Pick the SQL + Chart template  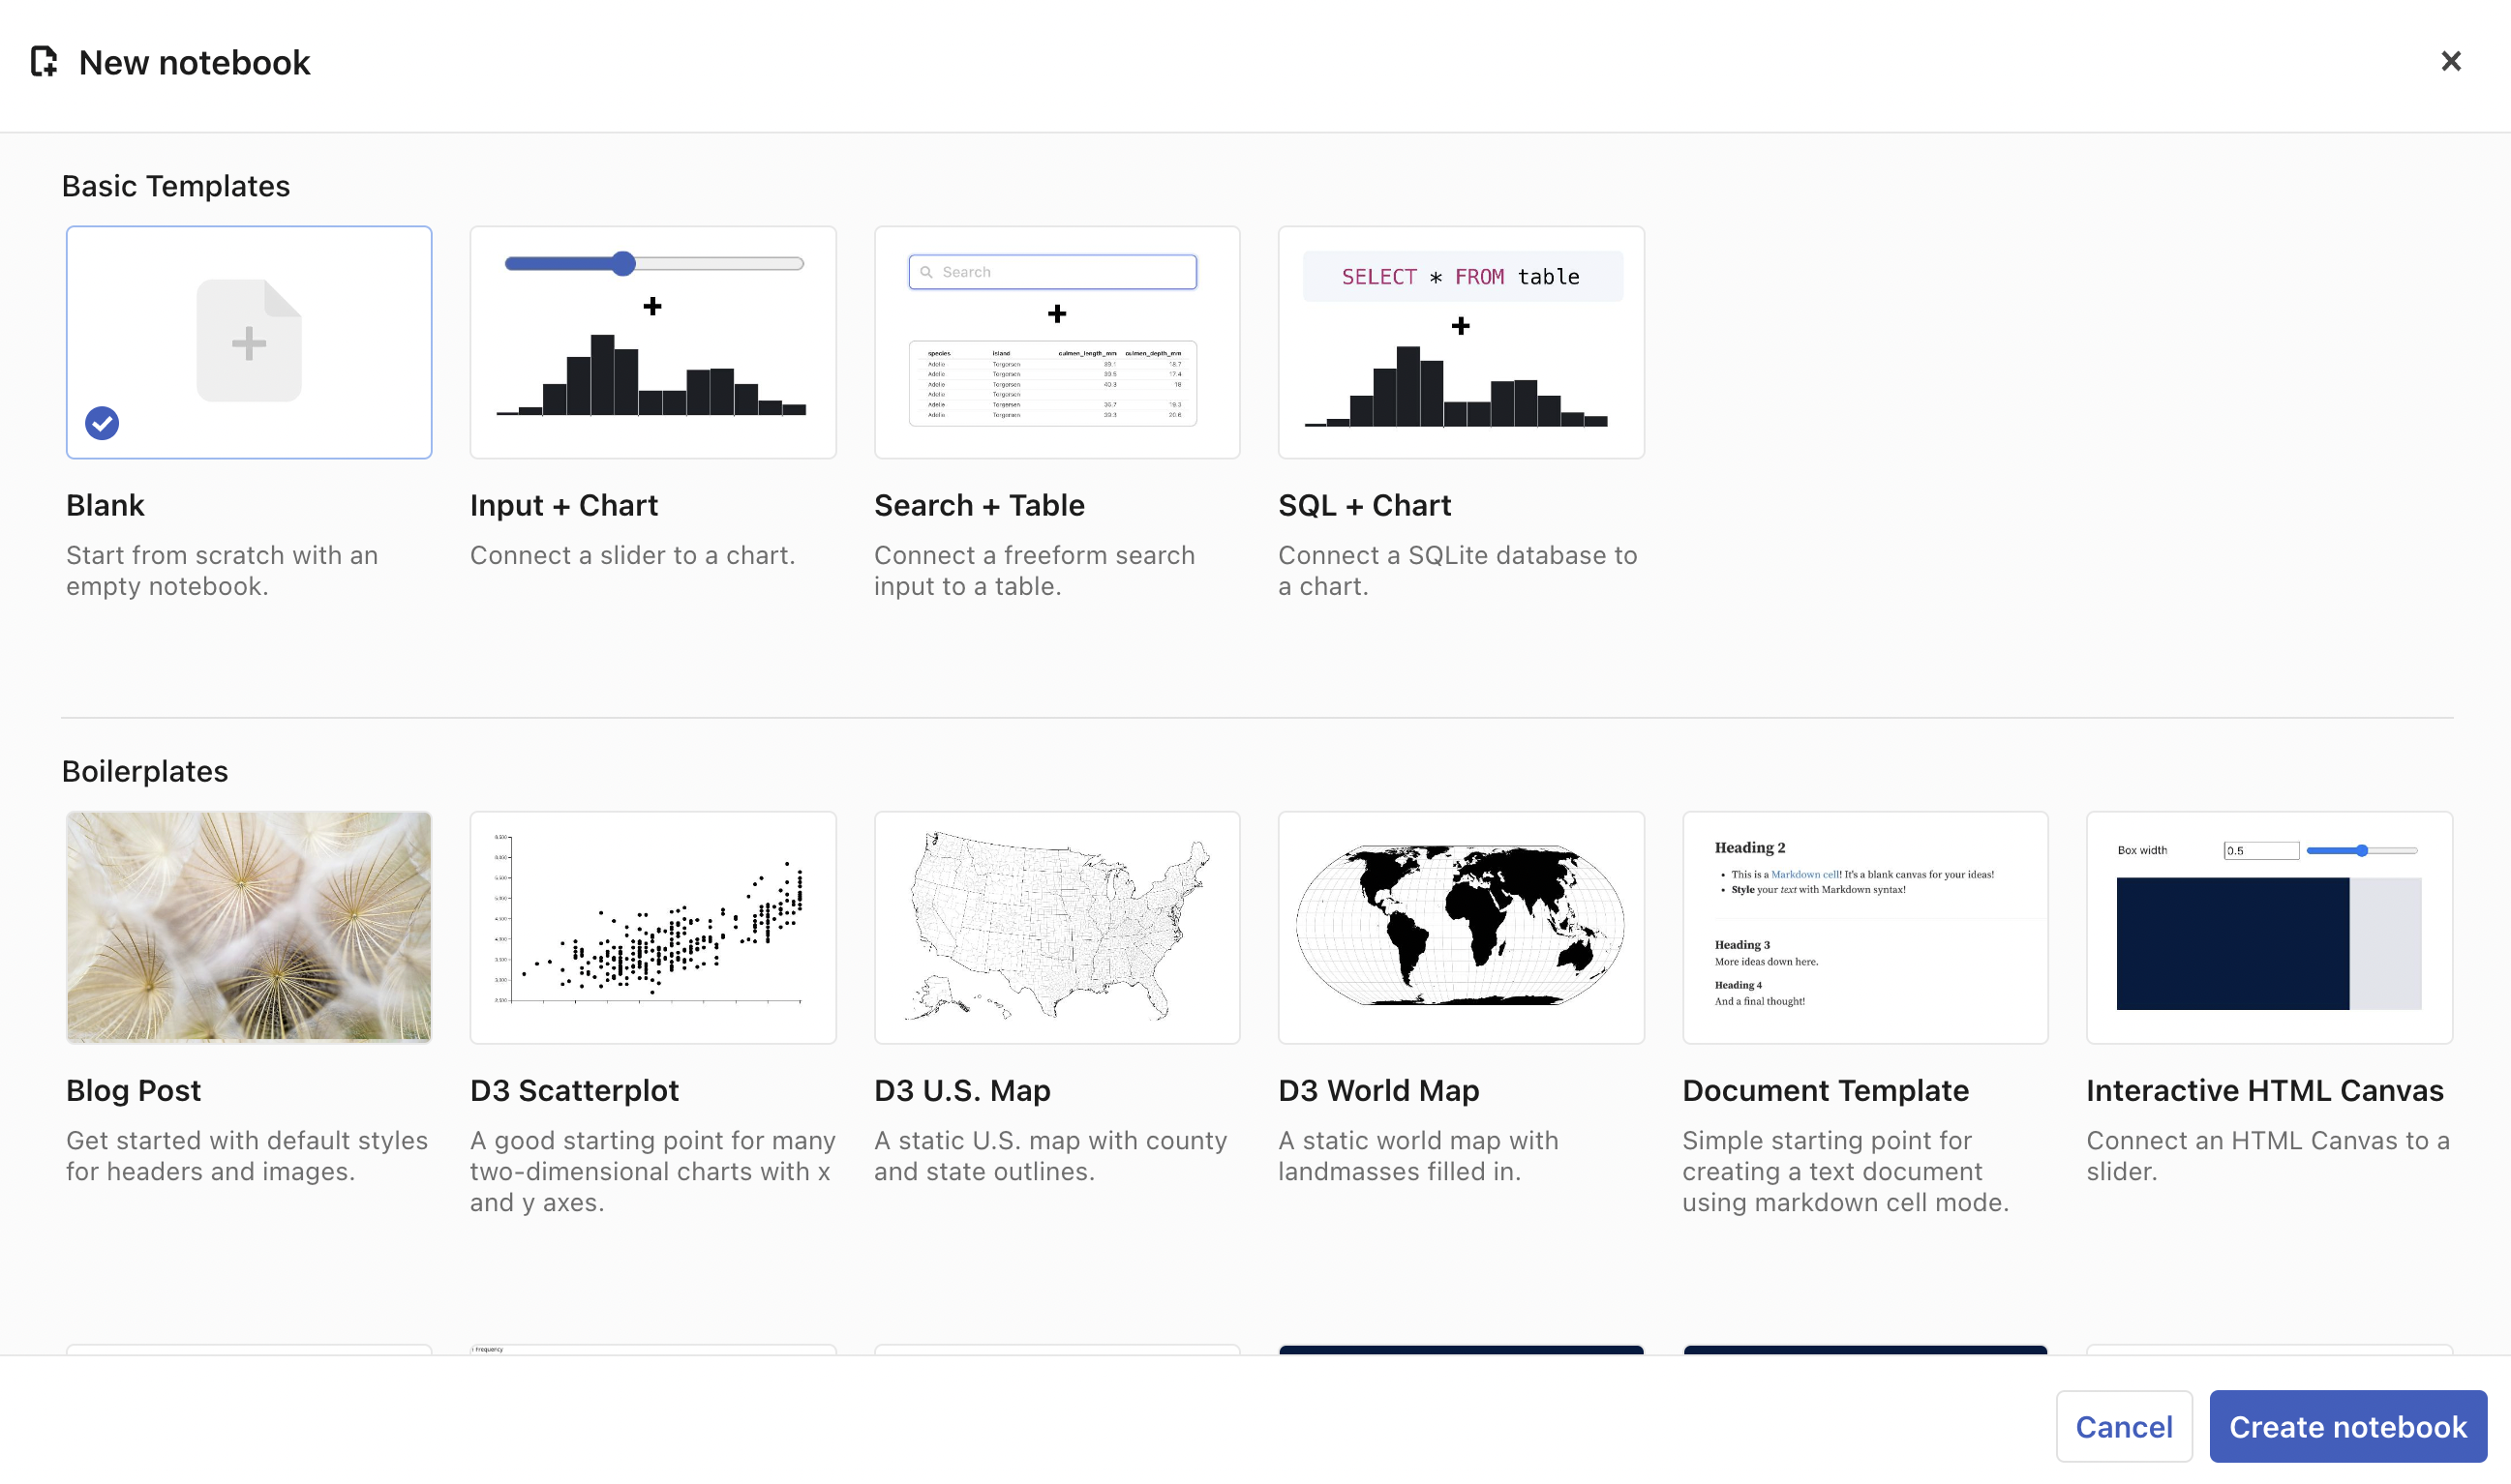[1460, 342]
